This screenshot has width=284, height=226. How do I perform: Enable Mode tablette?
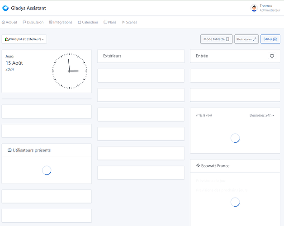216,39
